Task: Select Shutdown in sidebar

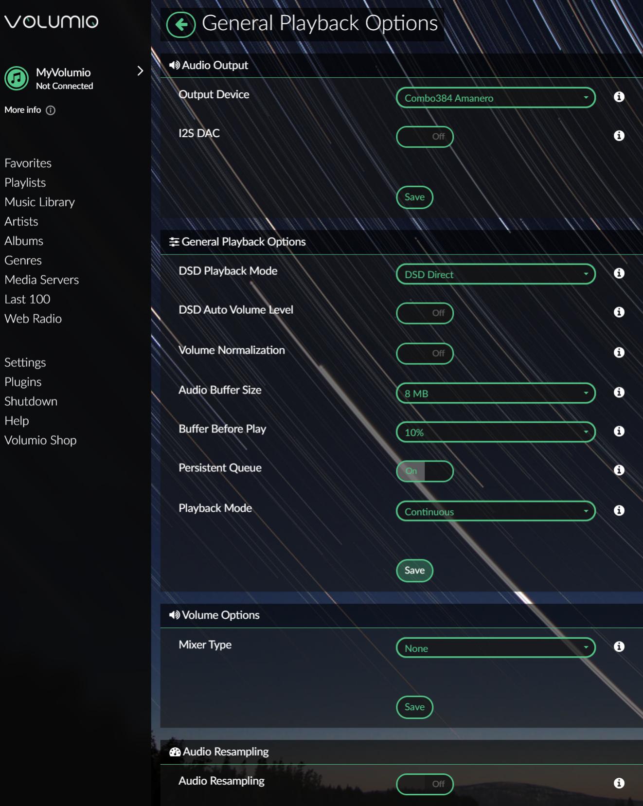Action: click(31, 401)
